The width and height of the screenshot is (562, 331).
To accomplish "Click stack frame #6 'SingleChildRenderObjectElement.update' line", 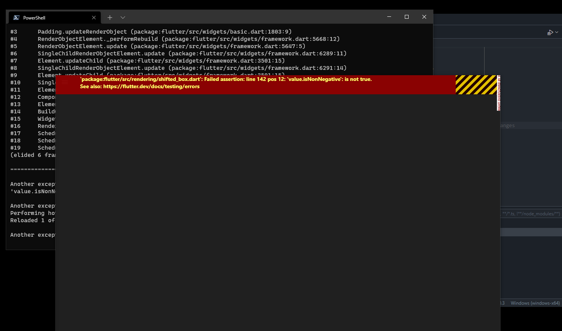I will point(179,53).
